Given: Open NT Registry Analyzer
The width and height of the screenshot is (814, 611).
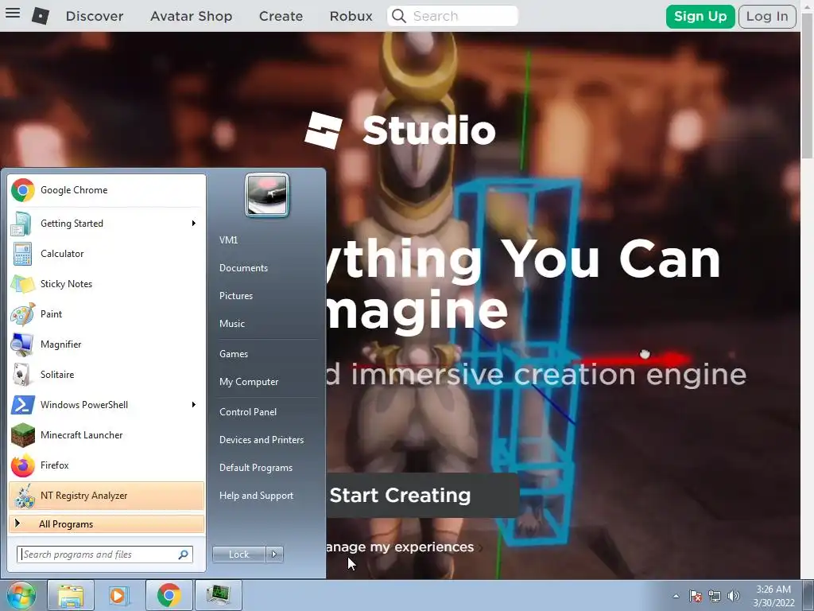Looking at the screenshot, I should (107, 496).
